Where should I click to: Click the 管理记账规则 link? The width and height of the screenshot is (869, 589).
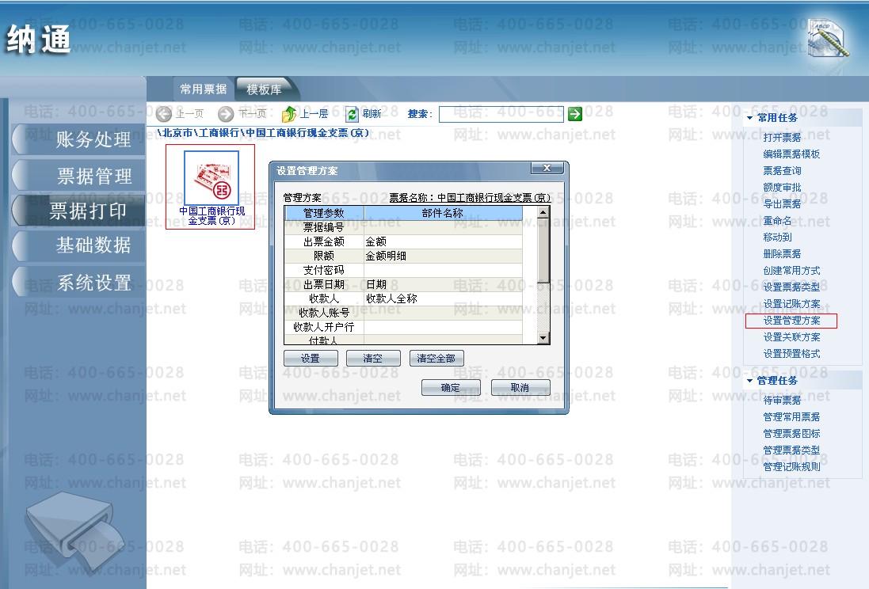(791, 466)
